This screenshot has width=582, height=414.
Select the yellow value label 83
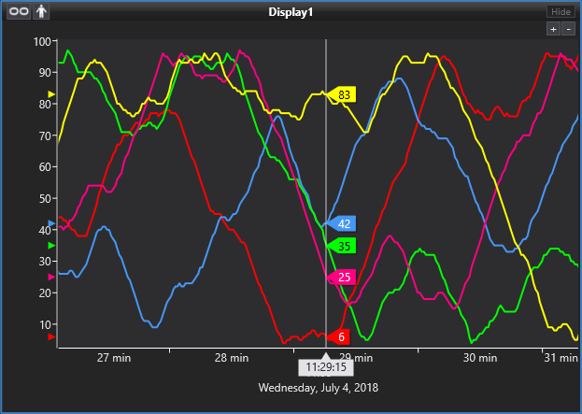click(344, 94)
